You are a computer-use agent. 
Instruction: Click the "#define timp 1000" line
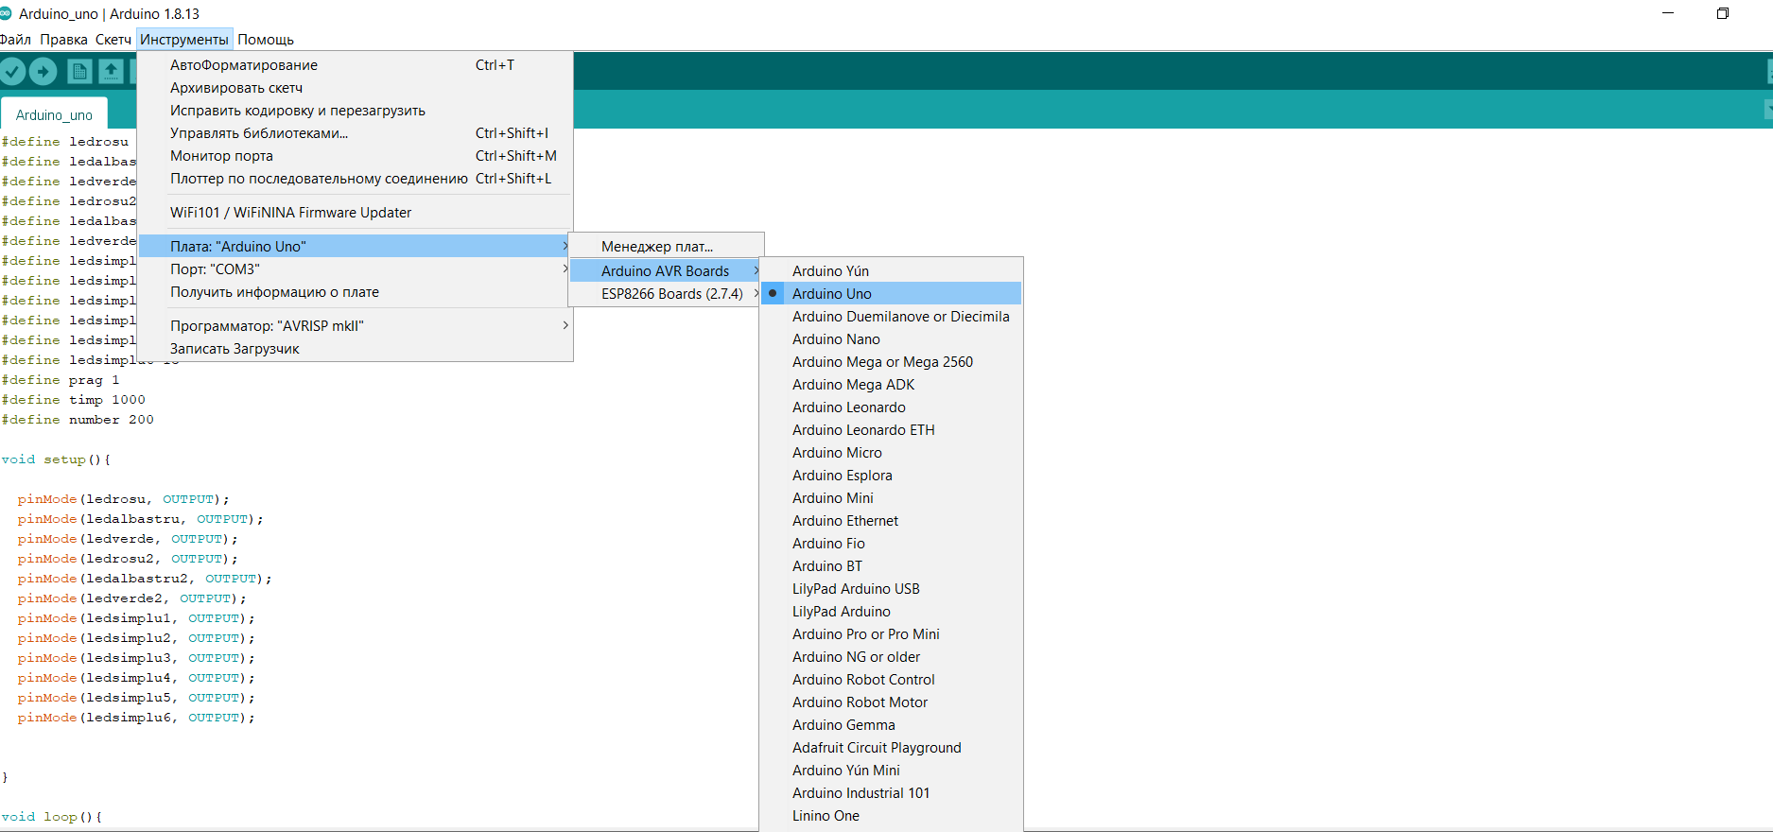click(74, 400)
